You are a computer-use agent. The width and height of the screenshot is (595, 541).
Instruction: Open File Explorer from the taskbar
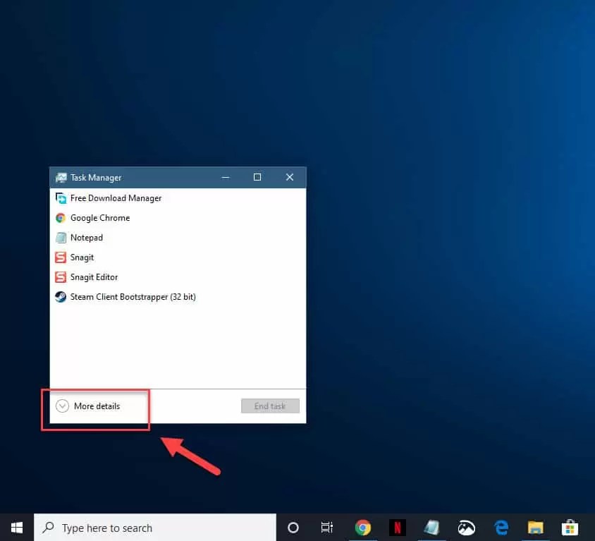coord(535,528)
